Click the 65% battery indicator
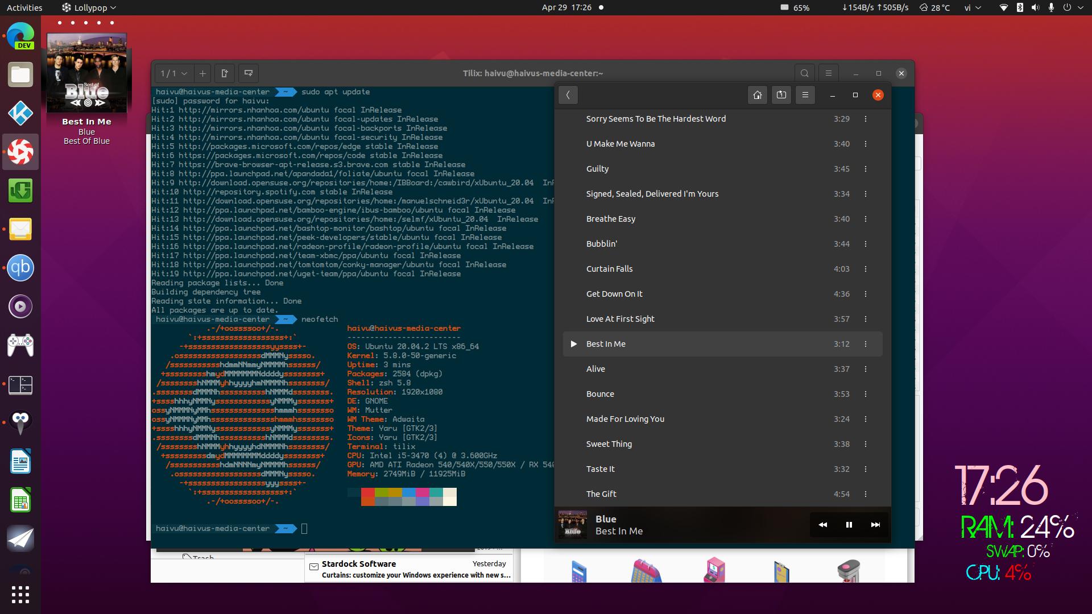 pyautogui.click(x=795, y=7)
